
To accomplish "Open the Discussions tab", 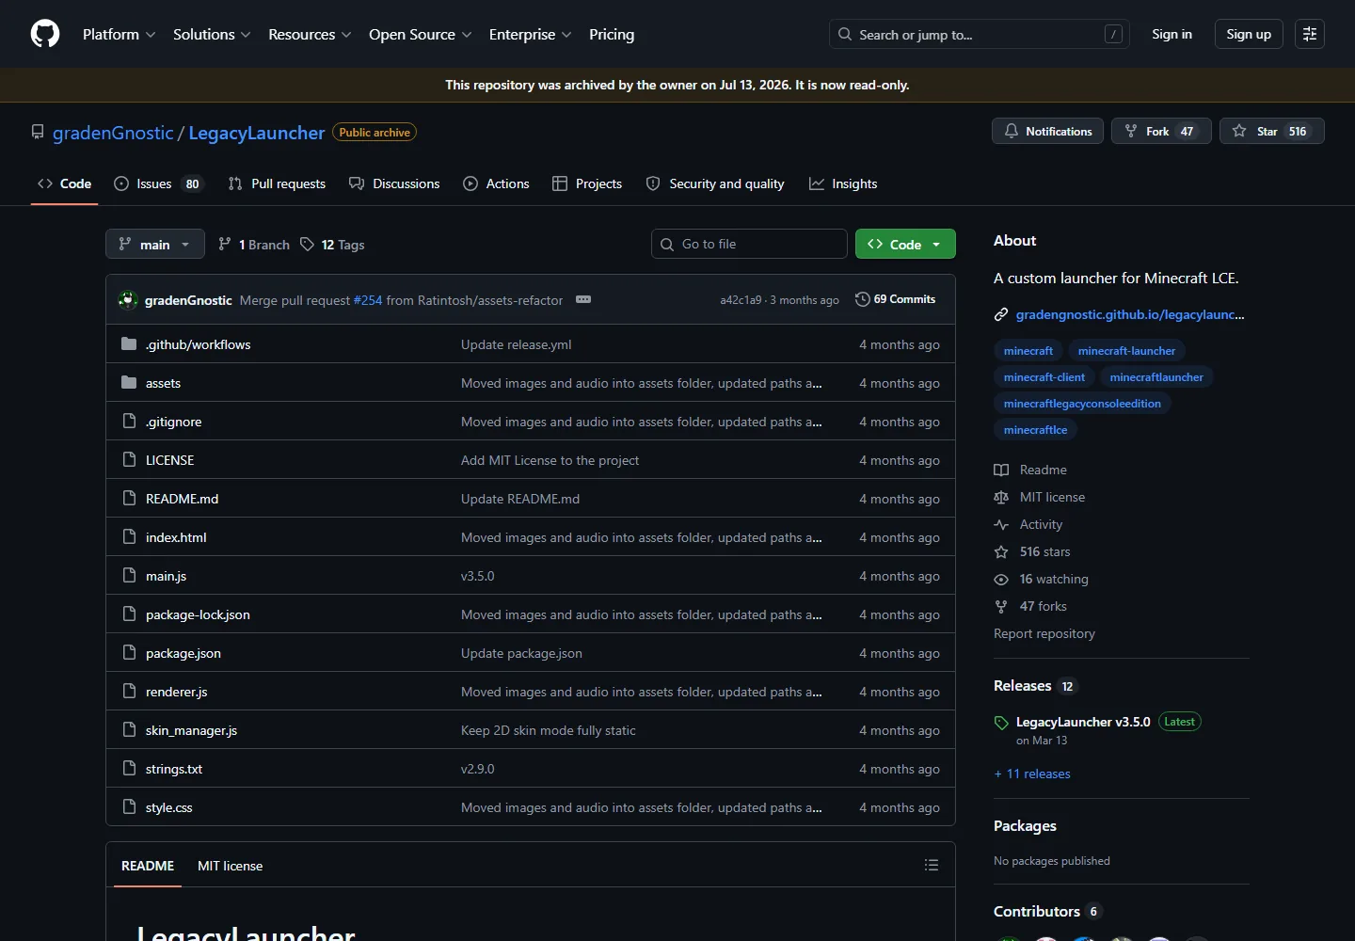I will 394,183.
